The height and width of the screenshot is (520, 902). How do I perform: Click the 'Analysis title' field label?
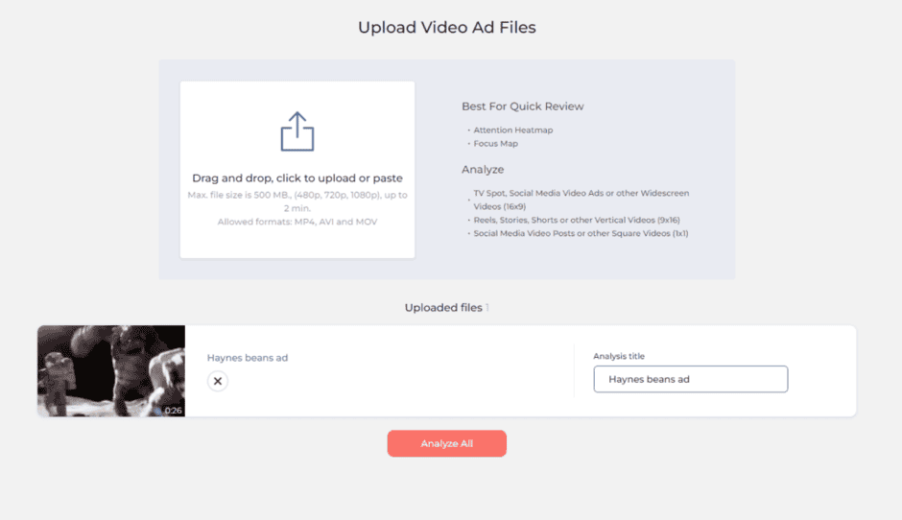619,356
